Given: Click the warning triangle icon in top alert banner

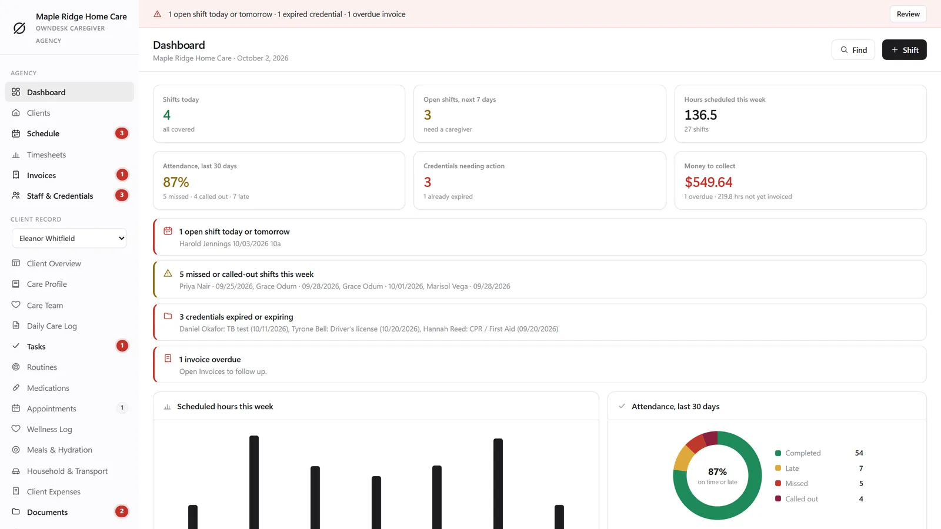Looking at the screenshot, I should (158, 14).
